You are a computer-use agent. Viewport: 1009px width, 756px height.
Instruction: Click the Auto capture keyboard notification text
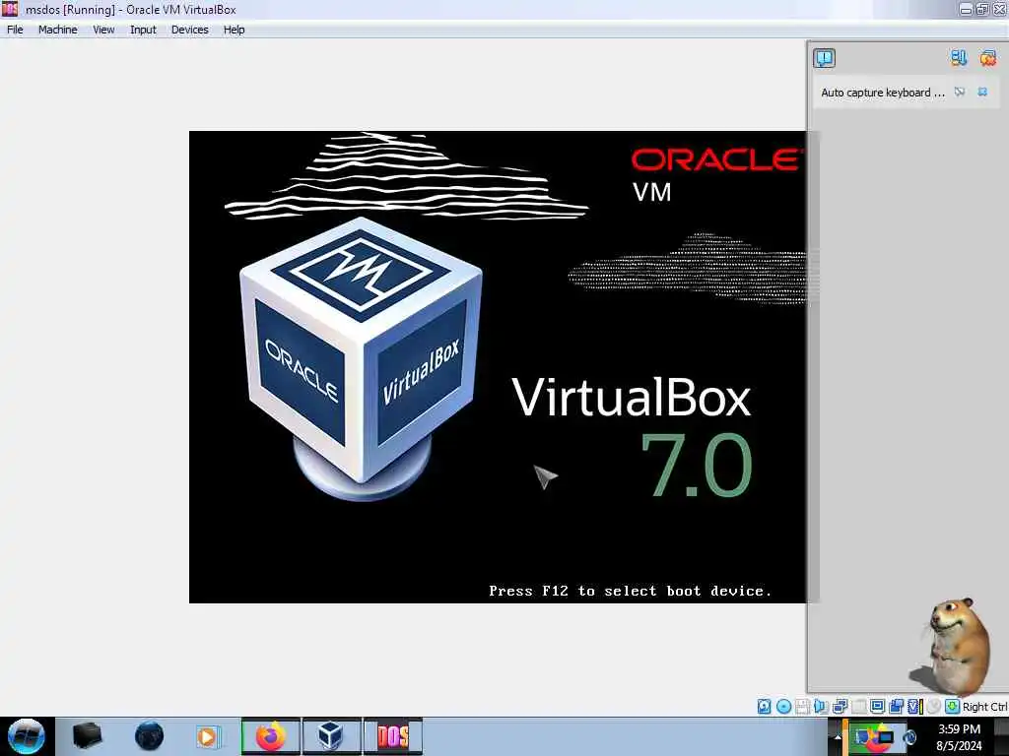pos(882,93)
